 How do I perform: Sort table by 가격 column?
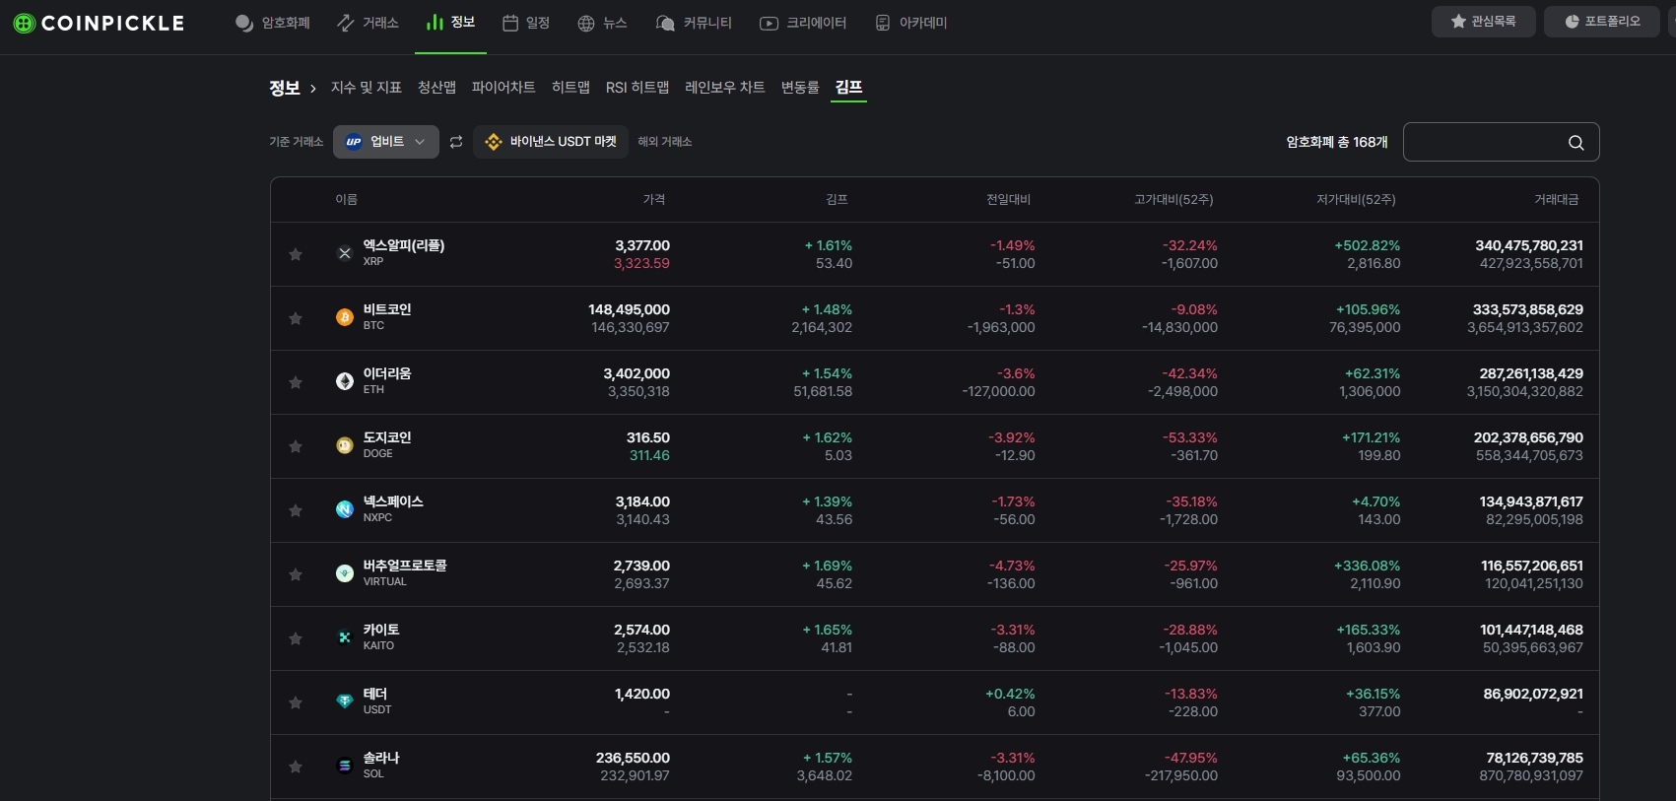(x=654, y=200)
